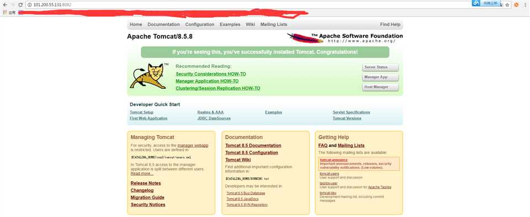Open the Mailing Lists nav item
The width and height of the screenshot is (530, 217).
pyautogui.click(x=274, y=25)
